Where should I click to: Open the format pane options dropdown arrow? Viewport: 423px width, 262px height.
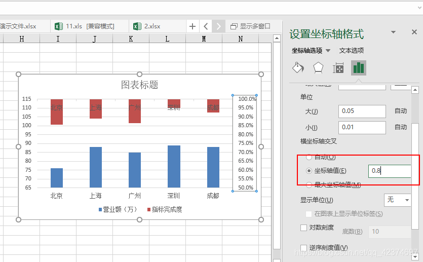coord(393,32)
